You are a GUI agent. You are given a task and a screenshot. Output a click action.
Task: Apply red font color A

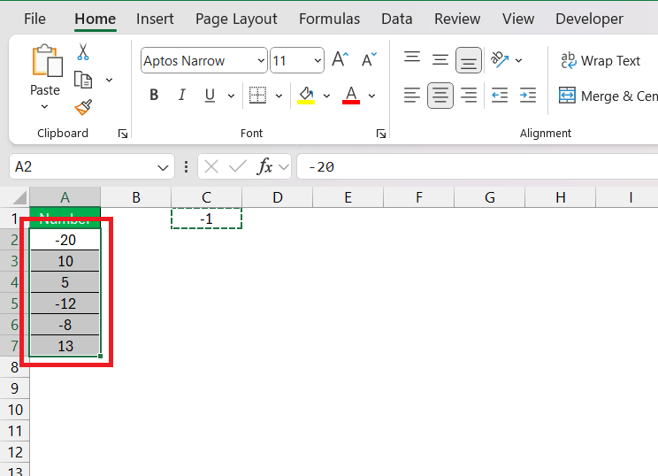point(351,96)
